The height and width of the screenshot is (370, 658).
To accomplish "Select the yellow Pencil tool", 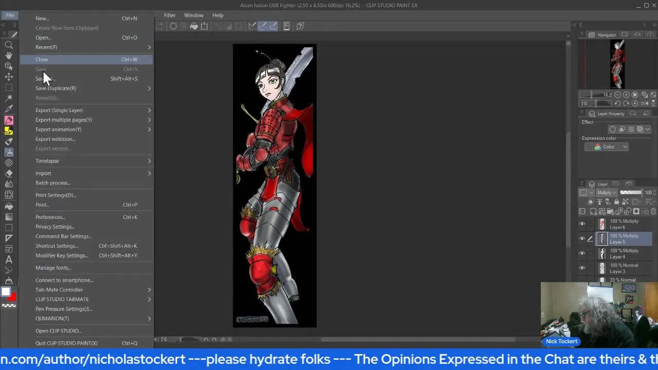I will [9, 131].
